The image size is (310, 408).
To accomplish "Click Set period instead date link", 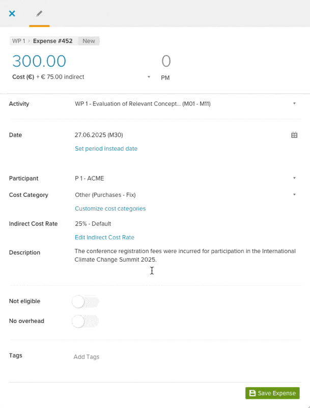I will point(106,148).
